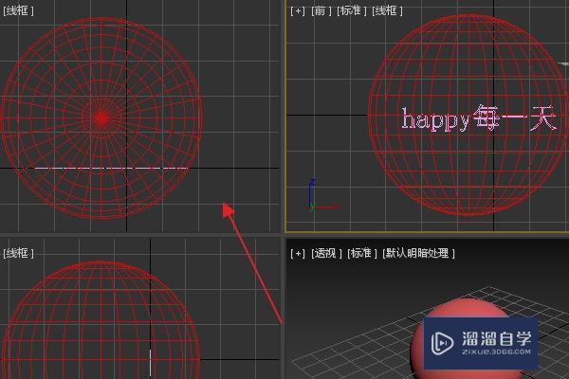Select the 'happy每一天' text object in the Front viewport
This screenshot has width=569, height=379.
tap(479, 118)
